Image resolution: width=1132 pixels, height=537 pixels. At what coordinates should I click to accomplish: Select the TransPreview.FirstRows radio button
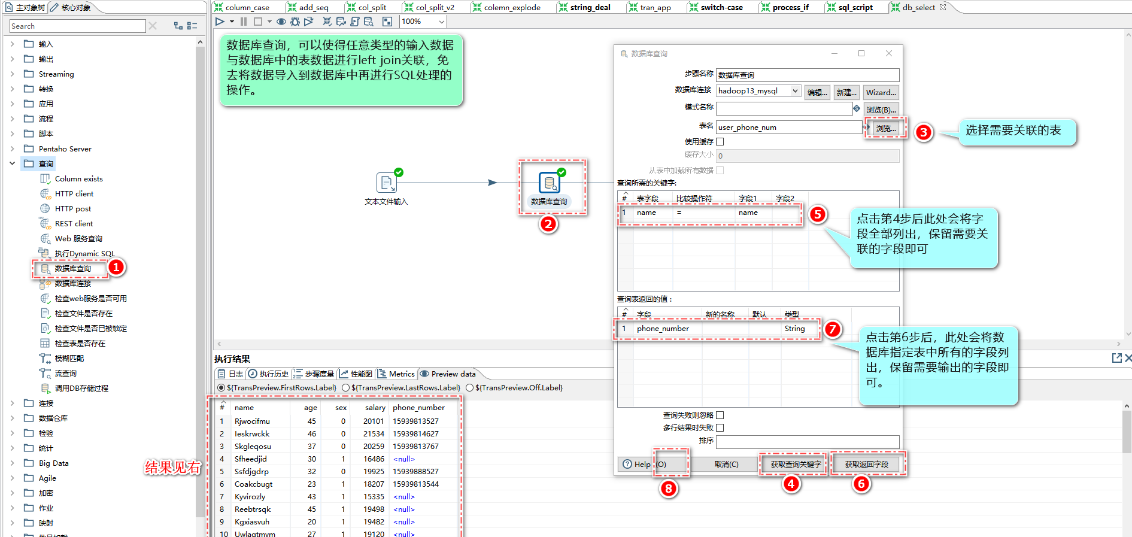tap(221, 388)
